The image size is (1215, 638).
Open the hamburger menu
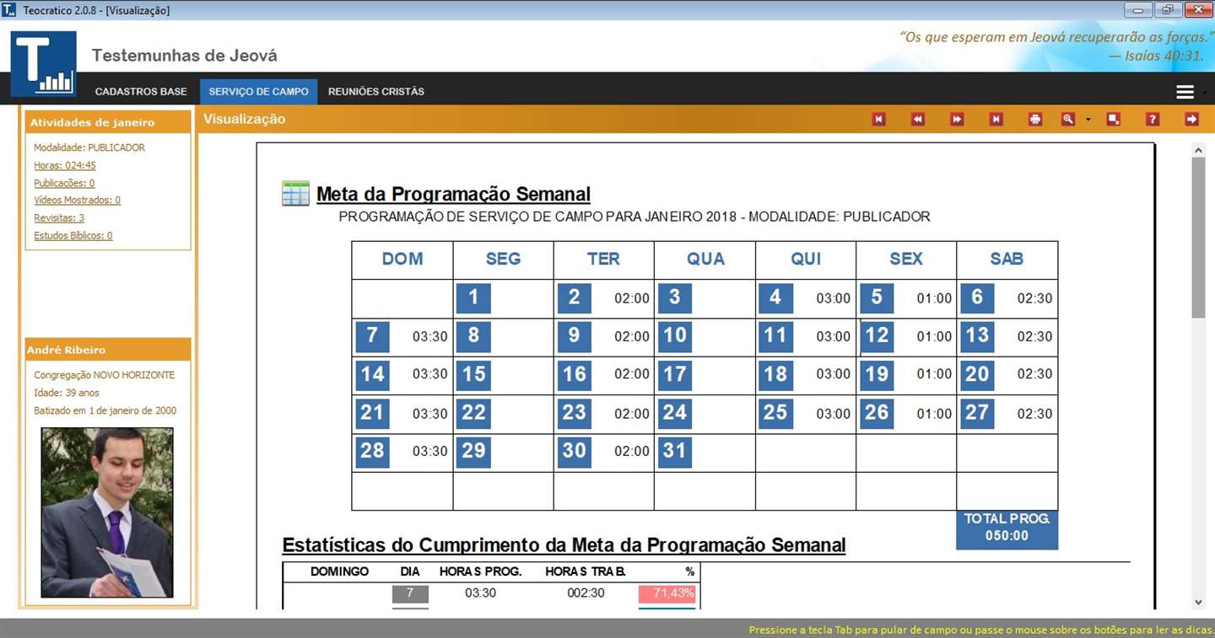(x=1185, y=92)
